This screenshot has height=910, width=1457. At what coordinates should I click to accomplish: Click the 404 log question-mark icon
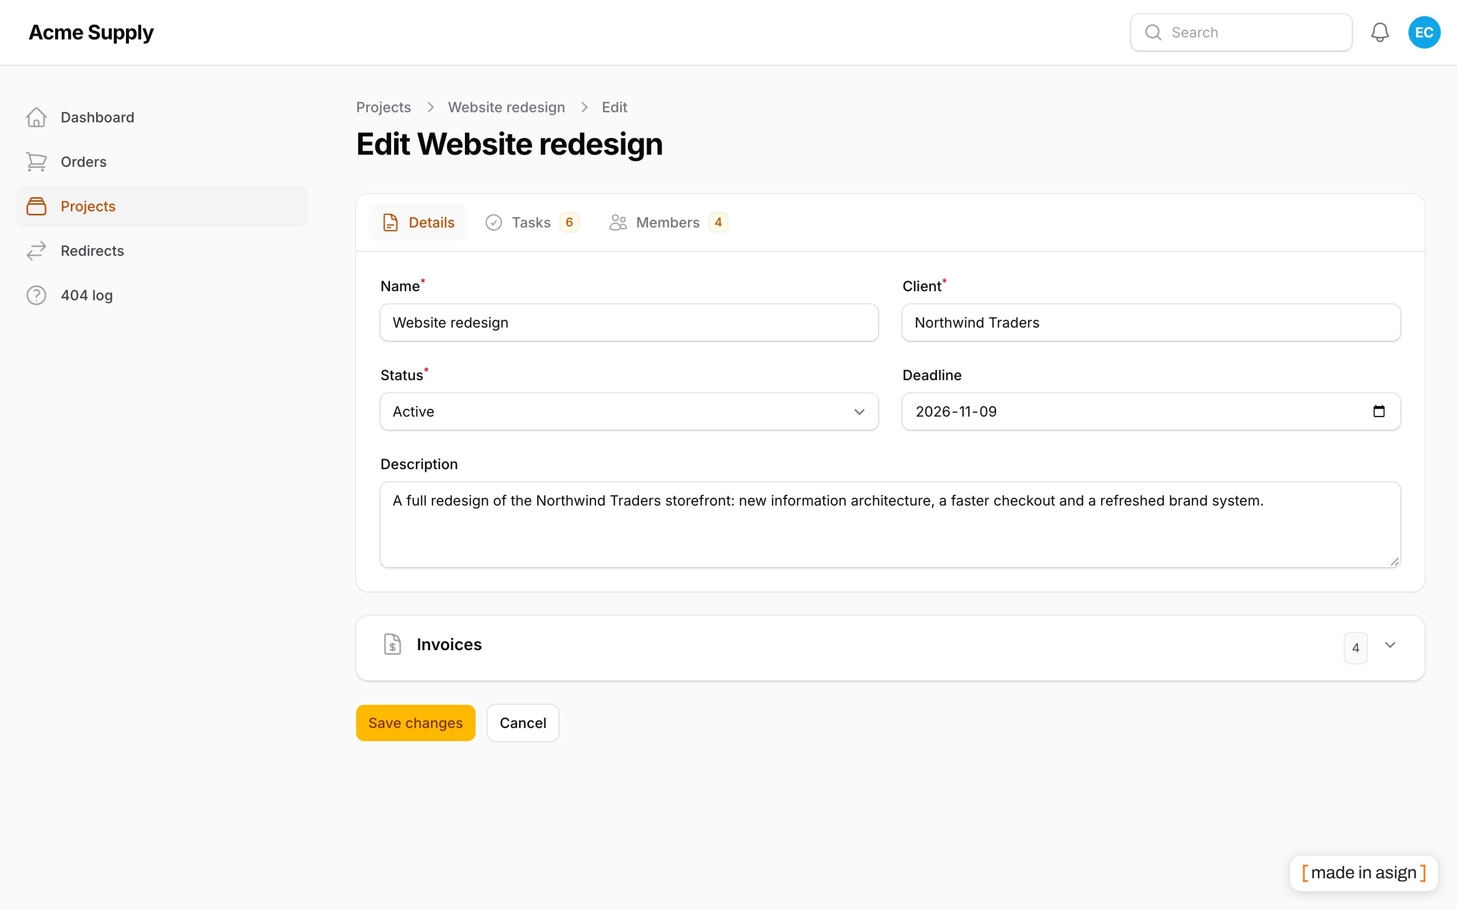36,296
